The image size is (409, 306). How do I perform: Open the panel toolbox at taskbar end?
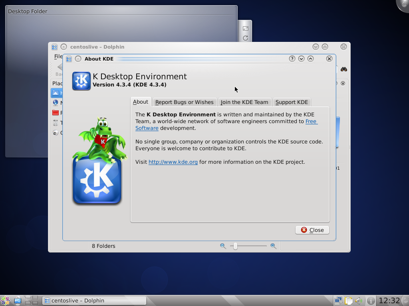point(405,300)
